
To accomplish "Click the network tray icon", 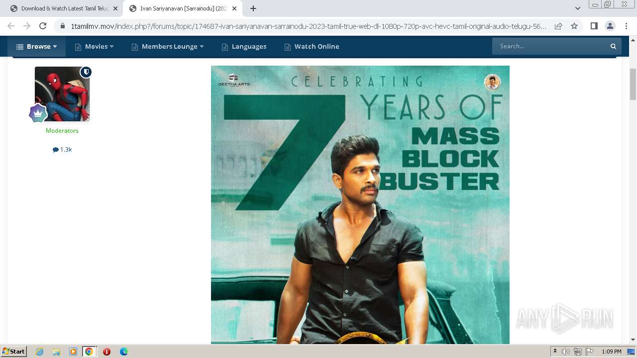I will pyautogui.click(x=578, y=352).
